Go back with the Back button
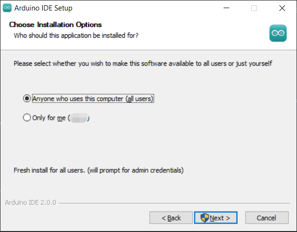The width and height of the screenshot is (297, 232). click(x=171, y=218)
